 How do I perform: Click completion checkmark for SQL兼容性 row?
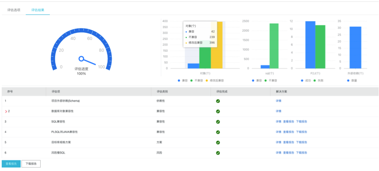pos(218,121)
